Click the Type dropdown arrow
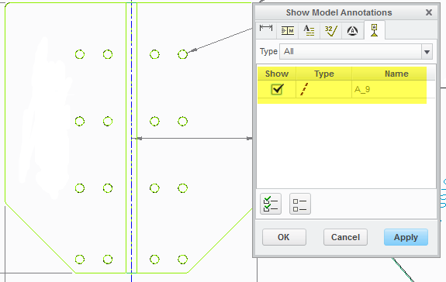This screenshot has height=282, width=446. pos(427,52)
